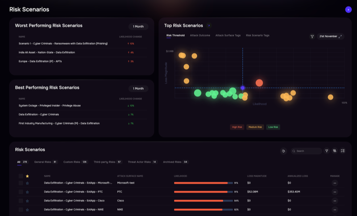Click the export icon left of the Search box
357x216 pixels.
tap(283, 151)
